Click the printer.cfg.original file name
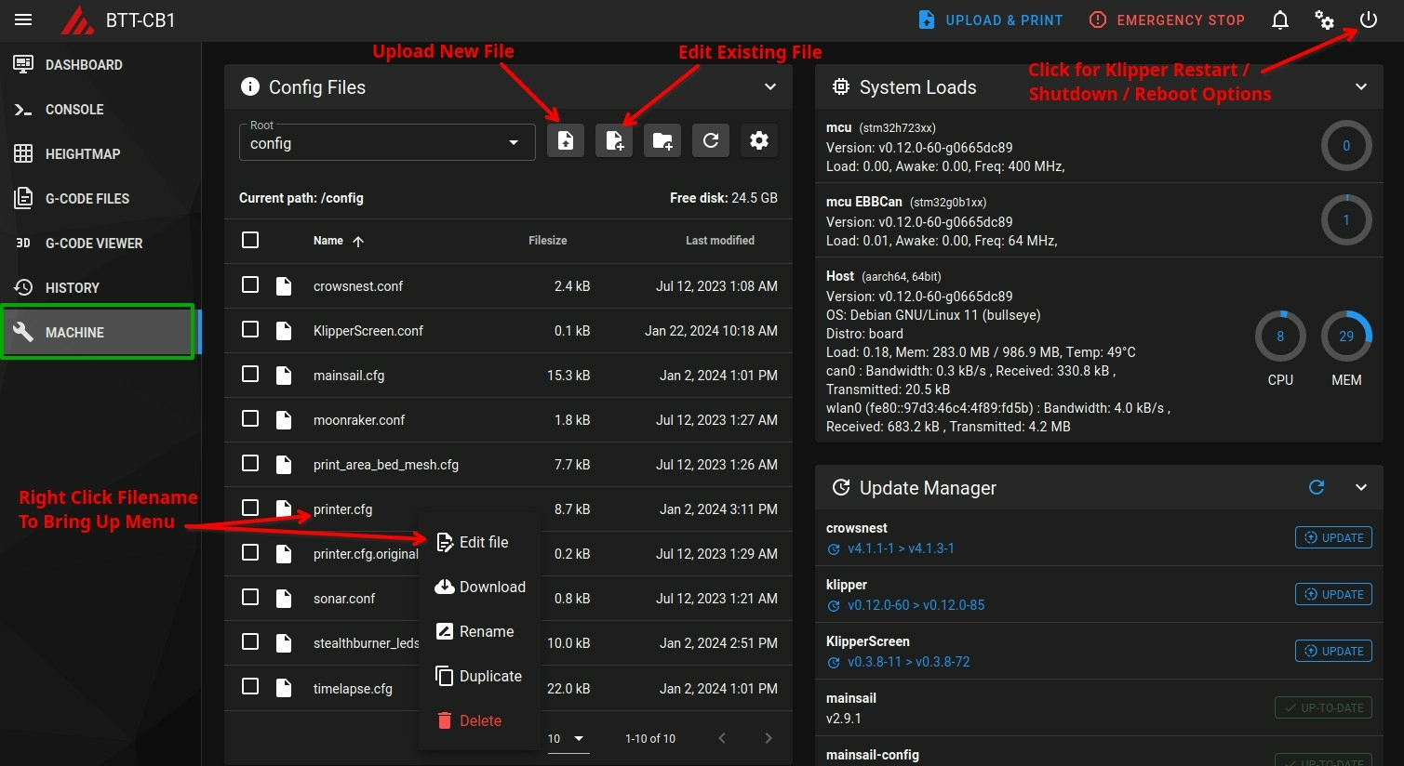 [366, 554]
